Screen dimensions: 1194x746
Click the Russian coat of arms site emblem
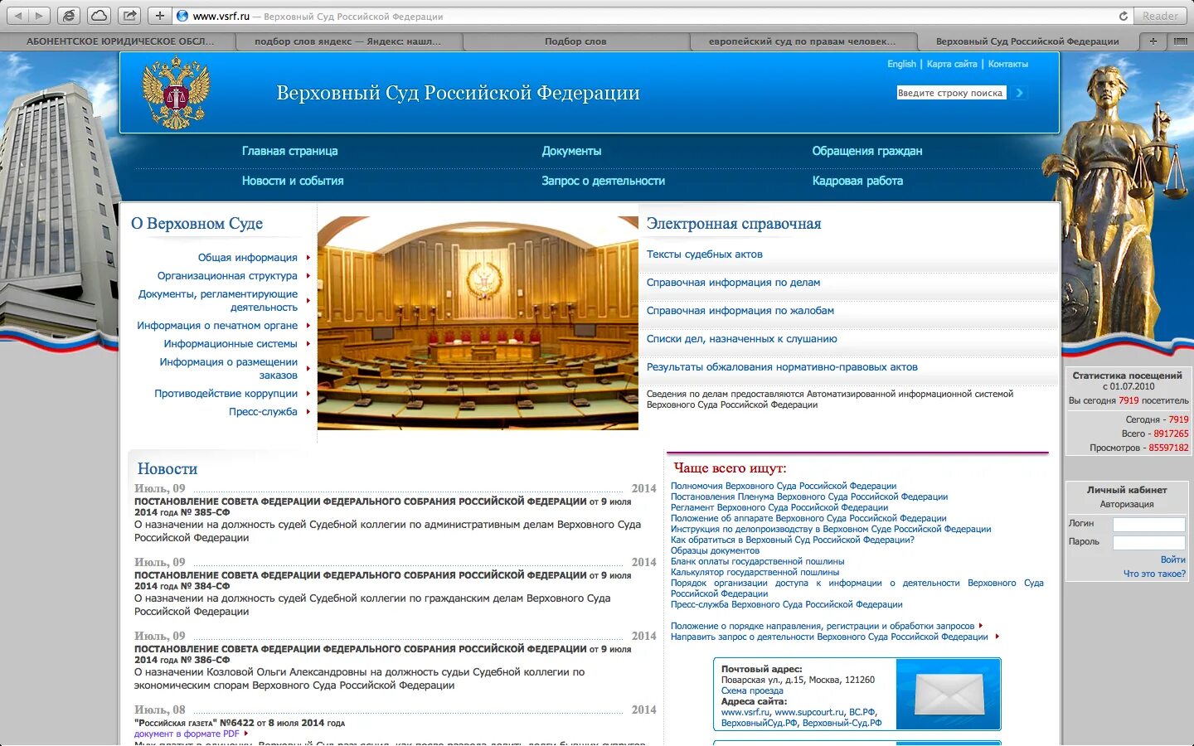175,91
